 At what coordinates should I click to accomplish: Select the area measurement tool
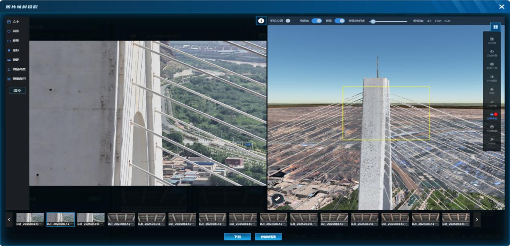pos(16,79)
